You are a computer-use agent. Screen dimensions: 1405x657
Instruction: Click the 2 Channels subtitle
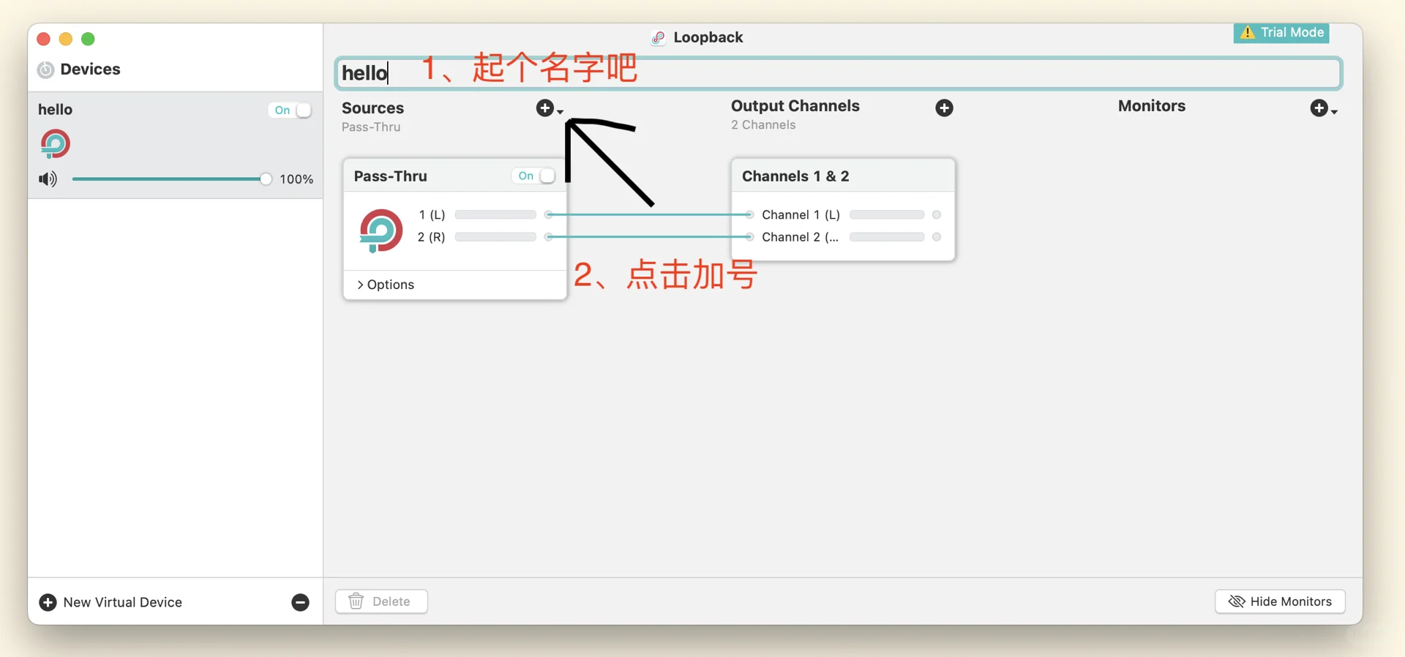(x=763, y=125)
